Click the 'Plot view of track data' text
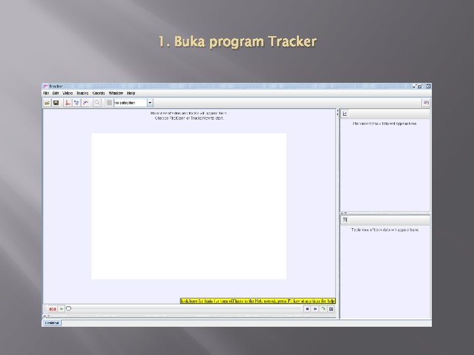The image size is (474, 355). tap(385, 124)
